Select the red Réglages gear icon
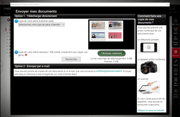 (176, 52)
